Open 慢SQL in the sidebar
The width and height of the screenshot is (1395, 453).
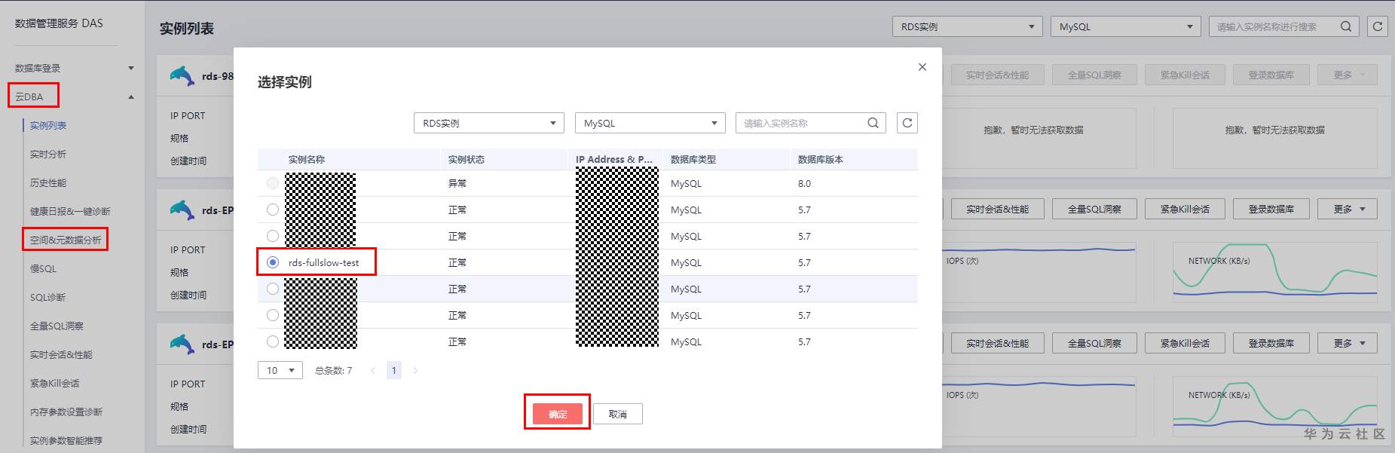[x=43, y=268]
